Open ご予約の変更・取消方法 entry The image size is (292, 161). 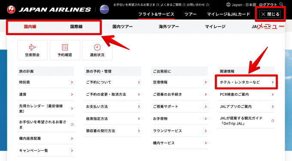(113, 94)
